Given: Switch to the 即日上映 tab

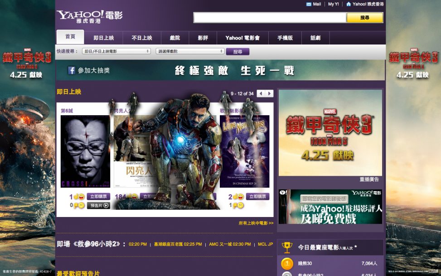Looking at the screenshot, I should click(x=104, y=38).
